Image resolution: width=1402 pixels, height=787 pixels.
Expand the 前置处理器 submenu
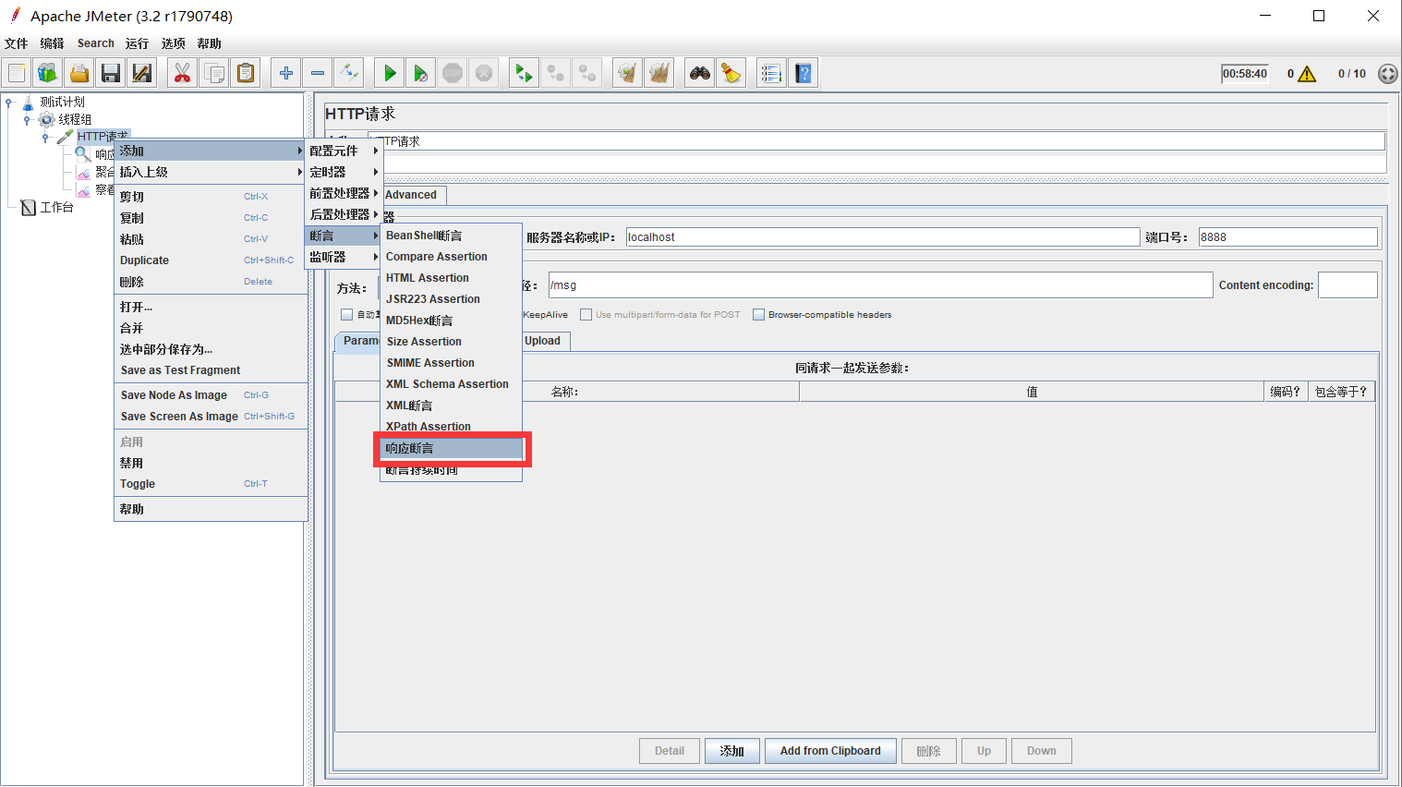pyautogui.click(x=343, y=193)
